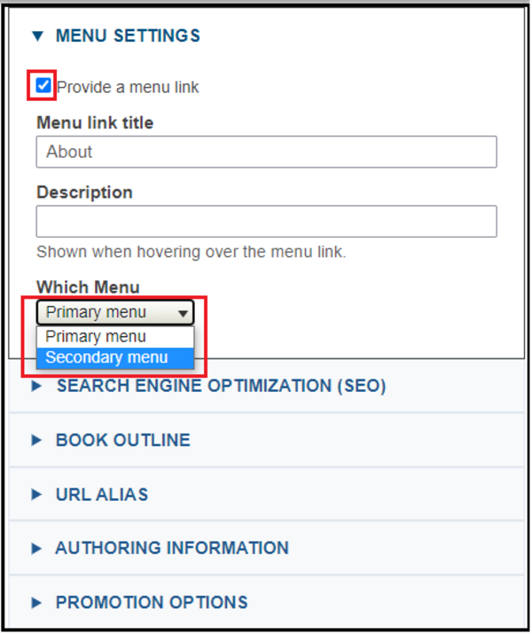532x634 pixels.
Task: Expand the Search Engine Optimization (SEO) heading
Action: click(x=221, y=387)
